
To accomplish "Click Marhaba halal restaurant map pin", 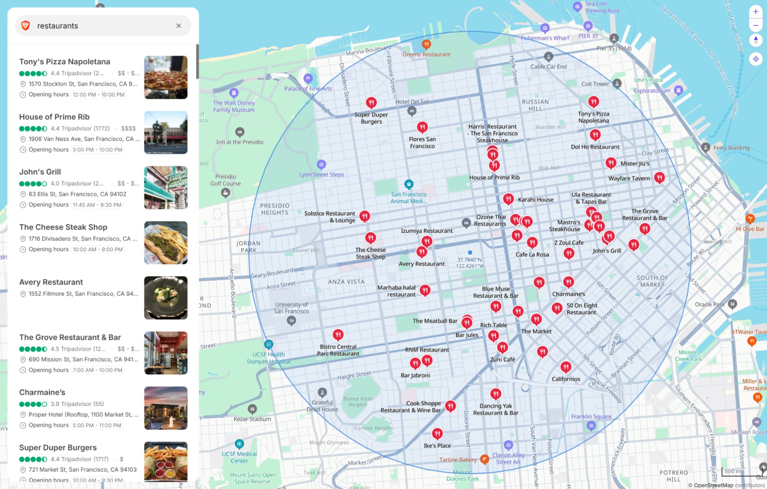I will [x=425, y=291].
